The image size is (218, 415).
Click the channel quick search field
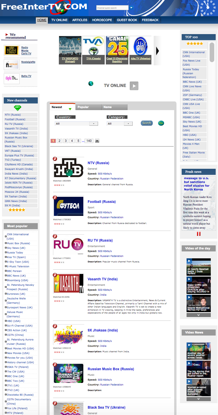[x=112, y=8]
